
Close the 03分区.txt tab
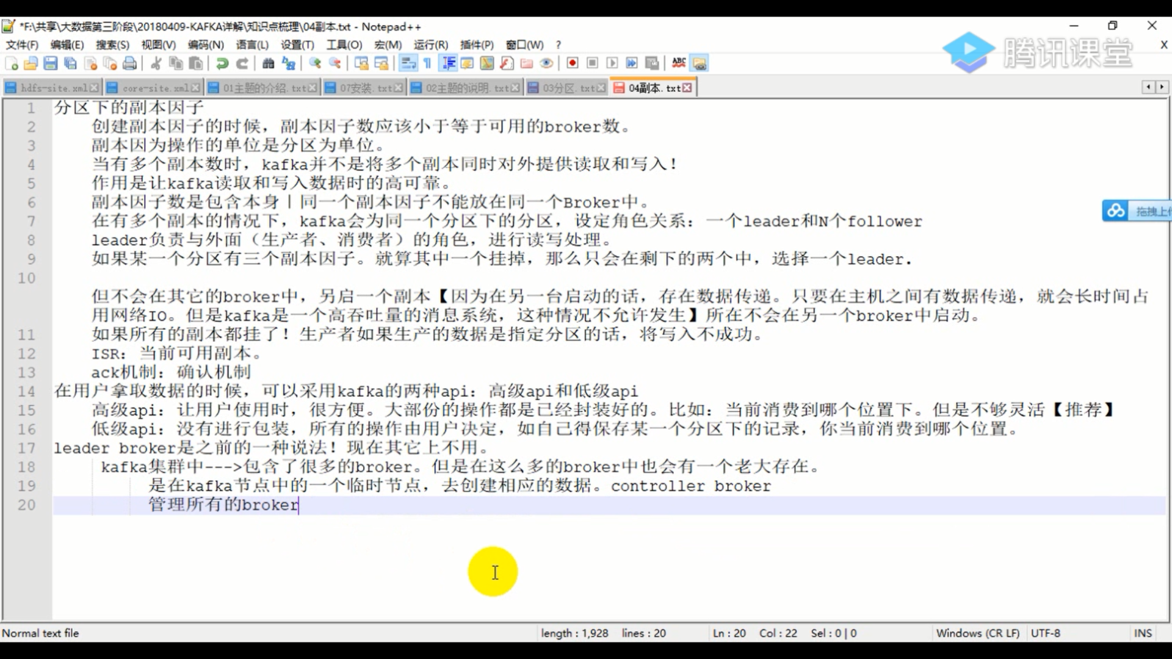(x=601, y=88)
